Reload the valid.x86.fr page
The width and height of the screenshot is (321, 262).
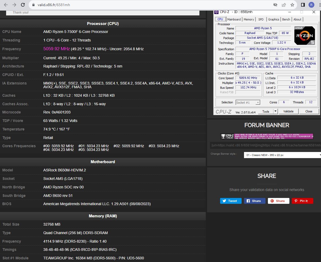tap(23, 5)
